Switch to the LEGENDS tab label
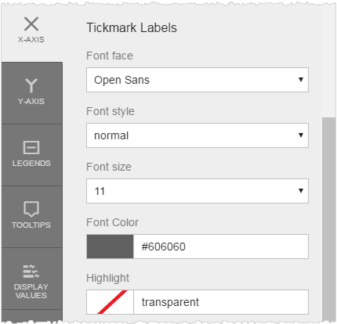The image size is (337, 324). click(x=31, y=163)
